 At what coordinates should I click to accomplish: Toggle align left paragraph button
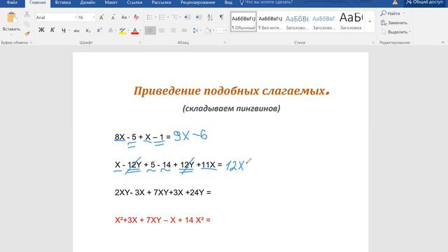[150, 30]
